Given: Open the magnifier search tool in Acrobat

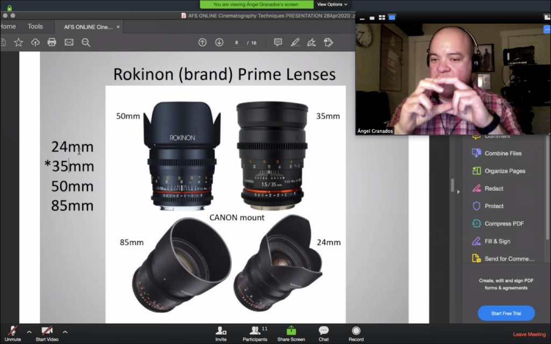Looking at the screenshot, I should click(x=86, y=42).
